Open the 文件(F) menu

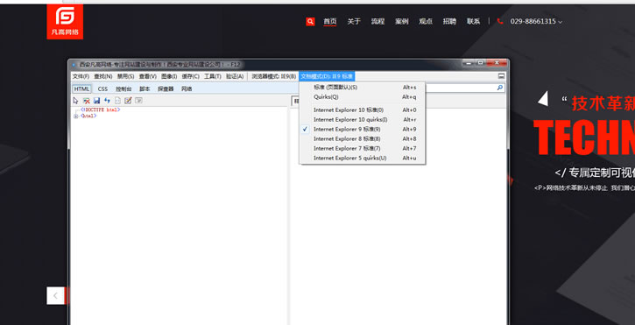click(x=81, y=76)
